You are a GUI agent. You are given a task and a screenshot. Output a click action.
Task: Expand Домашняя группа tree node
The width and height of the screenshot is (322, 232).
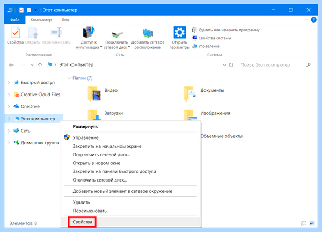click(x=9, y=143)
